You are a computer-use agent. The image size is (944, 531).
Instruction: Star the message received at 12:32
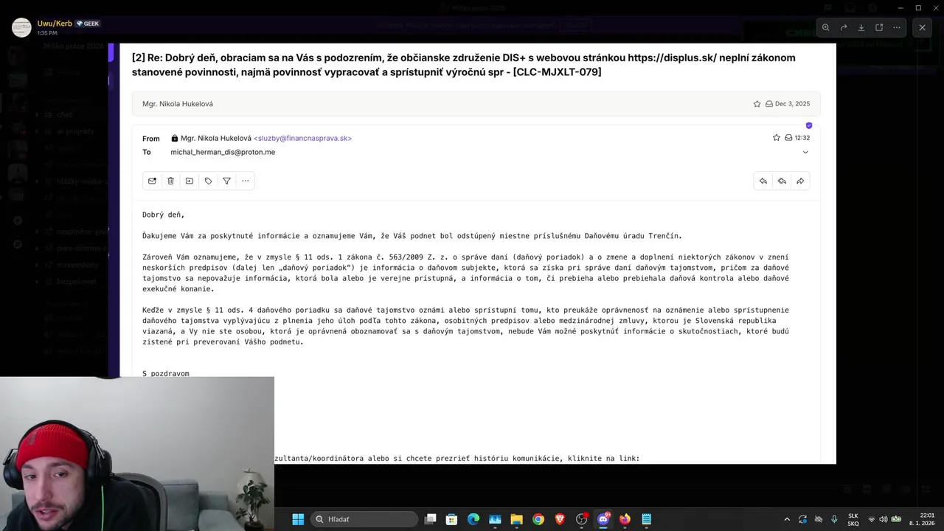(776, 138)
